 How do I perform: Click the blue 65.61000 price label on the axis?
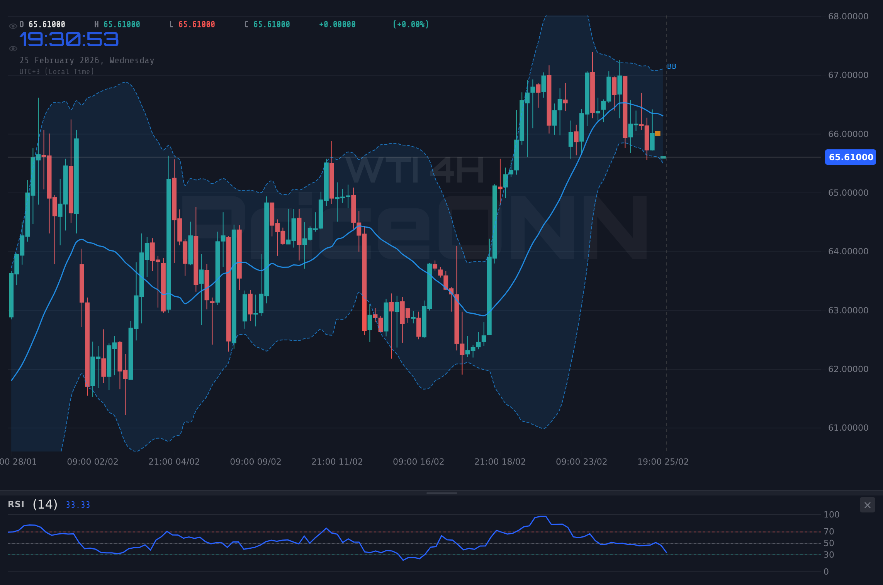(x=850, y=157)
